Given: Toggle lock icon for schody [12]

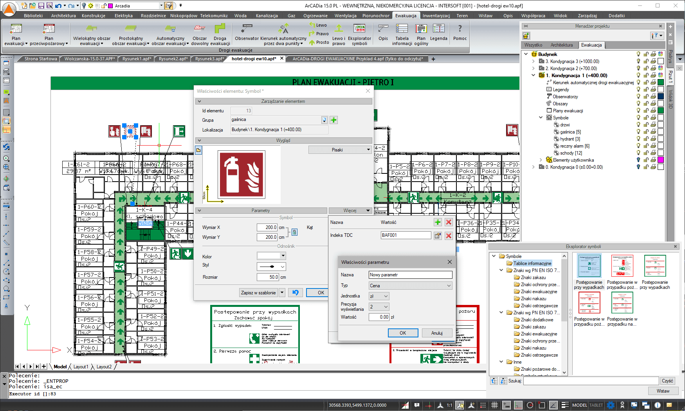Looking at the screenshot, I should tap(646, 153).
